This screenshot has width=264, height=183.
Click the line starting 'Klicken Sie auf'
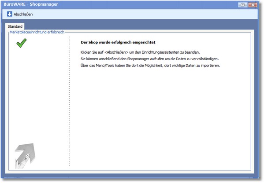point(140,52)
